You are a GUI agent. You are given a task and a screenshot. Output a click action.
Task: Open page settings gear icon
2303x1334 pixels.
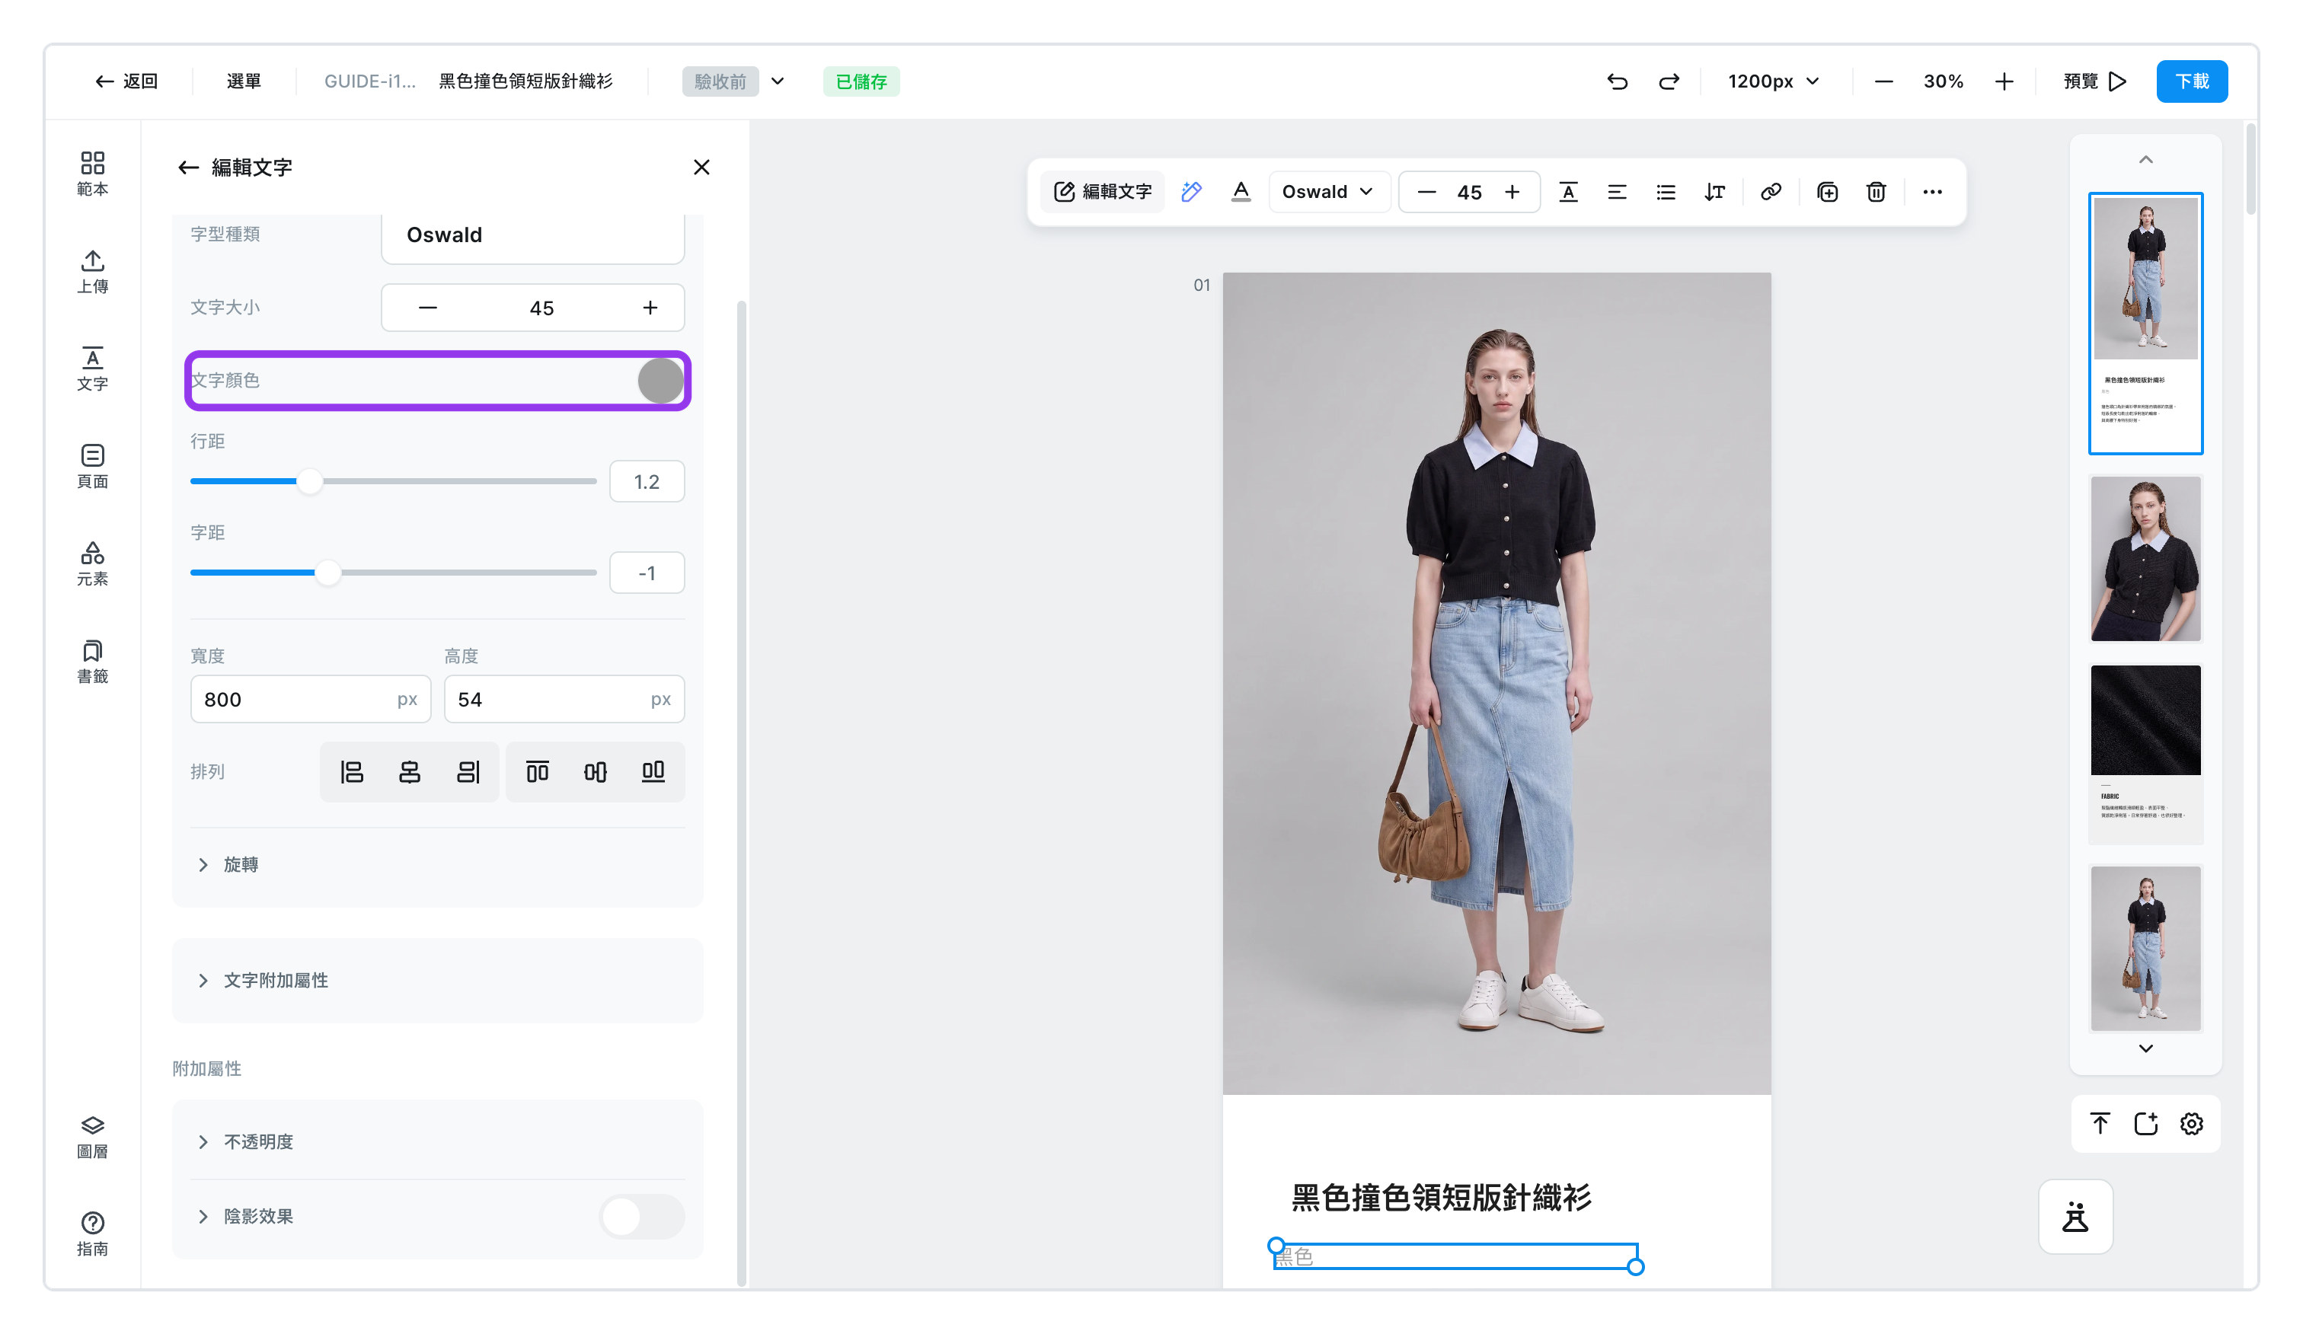[x=2190, y=1124]
